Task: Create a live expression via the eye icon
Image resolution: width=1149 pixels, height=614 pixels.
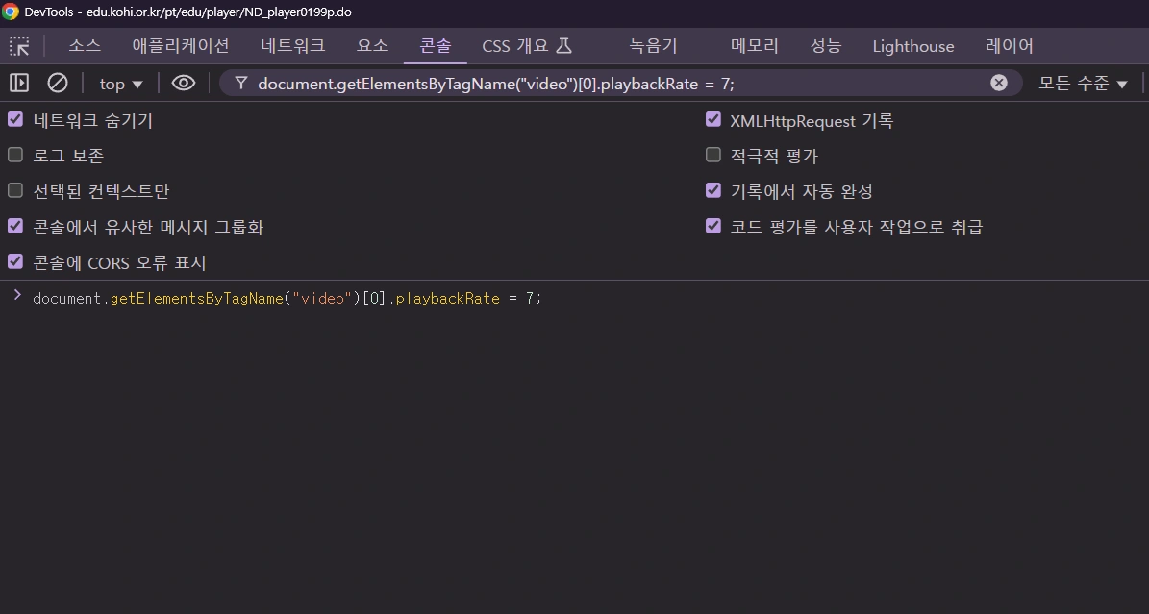Action: (x=183, y=83)
